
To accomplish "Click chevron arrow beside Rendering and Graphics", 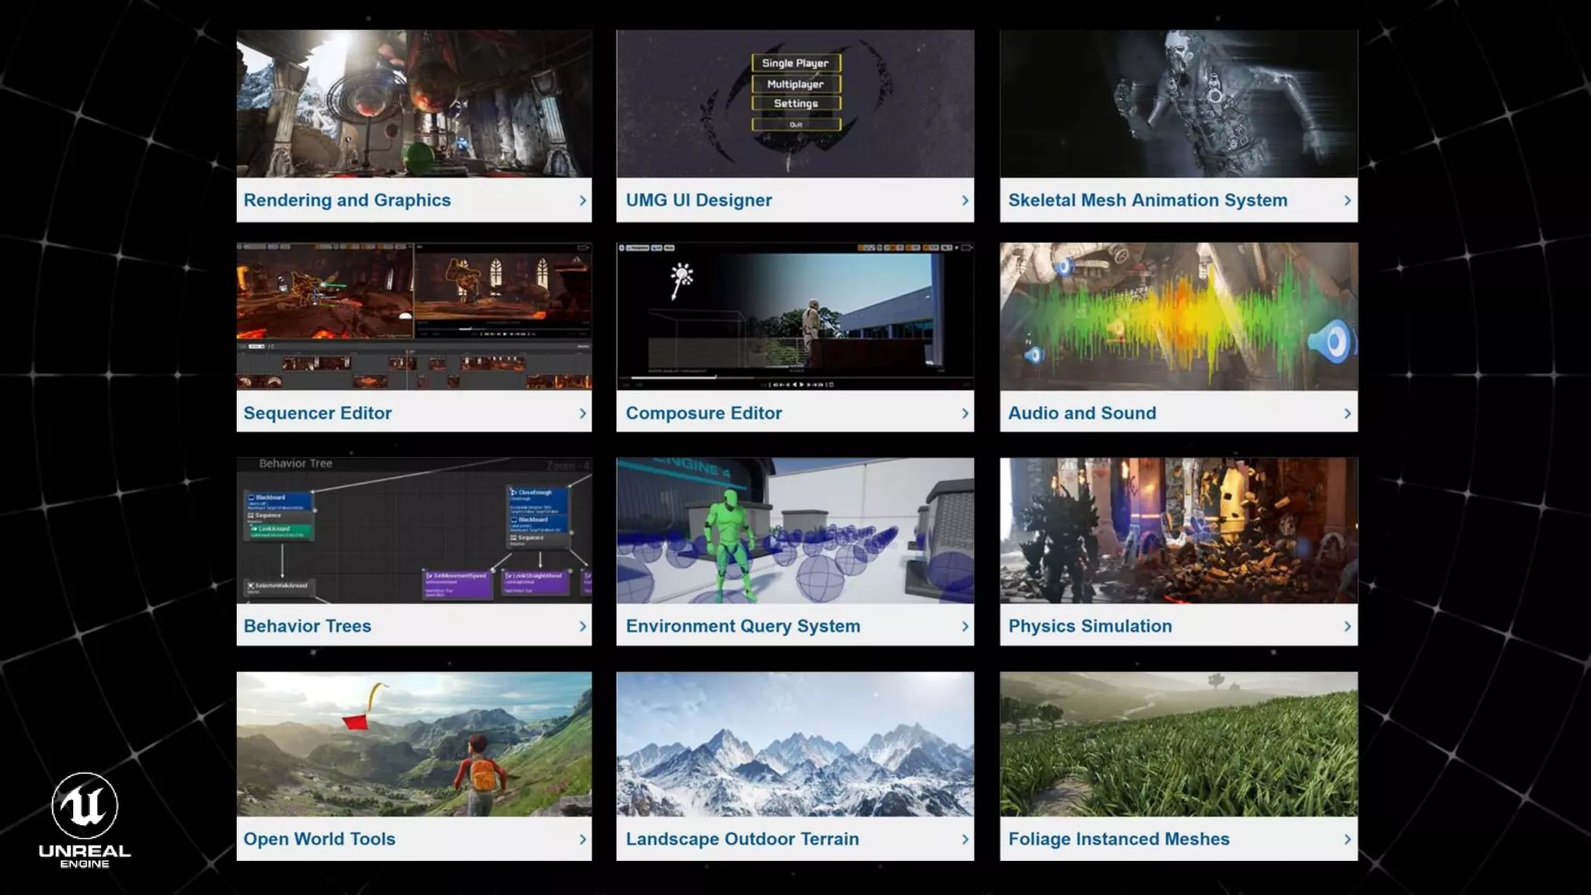I will (x=583, y=200).
